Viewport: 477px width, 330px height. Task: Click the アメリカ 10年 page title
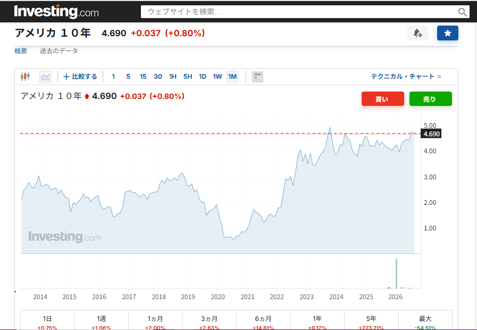(53, 33)
